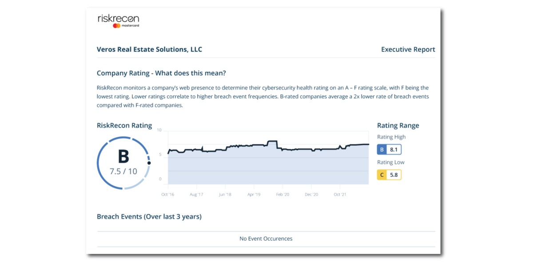This screenshot has width=533, height=266.
Task: Click the Oct '21 axis label
Action: pyautogui.click(x=340, y=195)
